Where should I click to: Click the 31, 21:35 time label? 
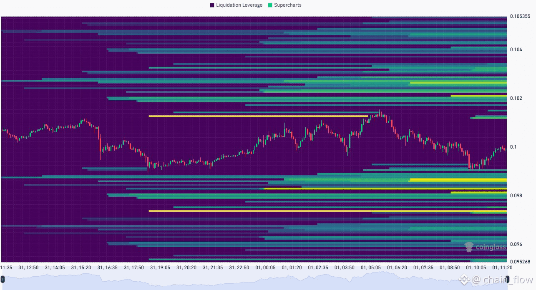[213, 268]
